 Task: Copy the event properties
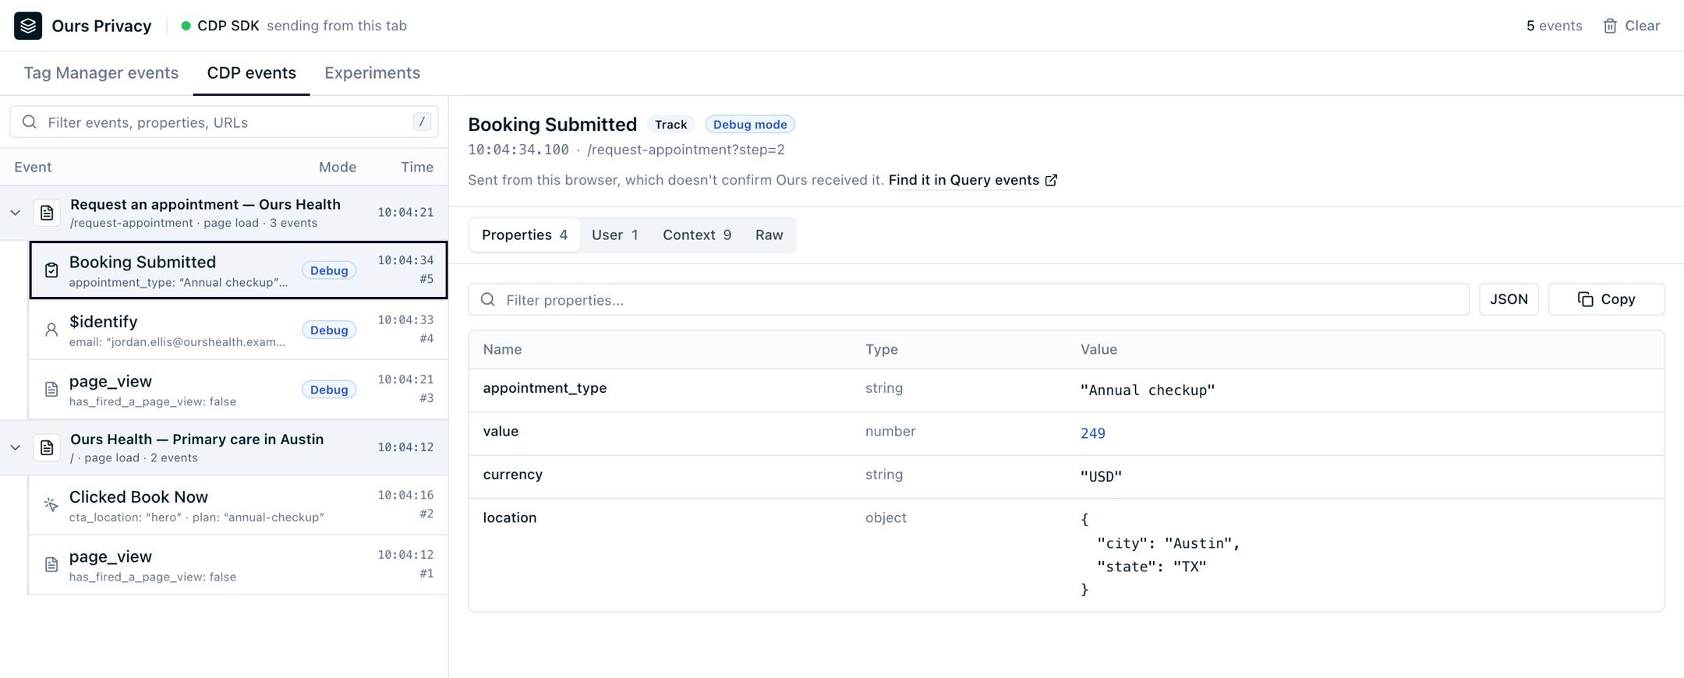pos(1606,299)
